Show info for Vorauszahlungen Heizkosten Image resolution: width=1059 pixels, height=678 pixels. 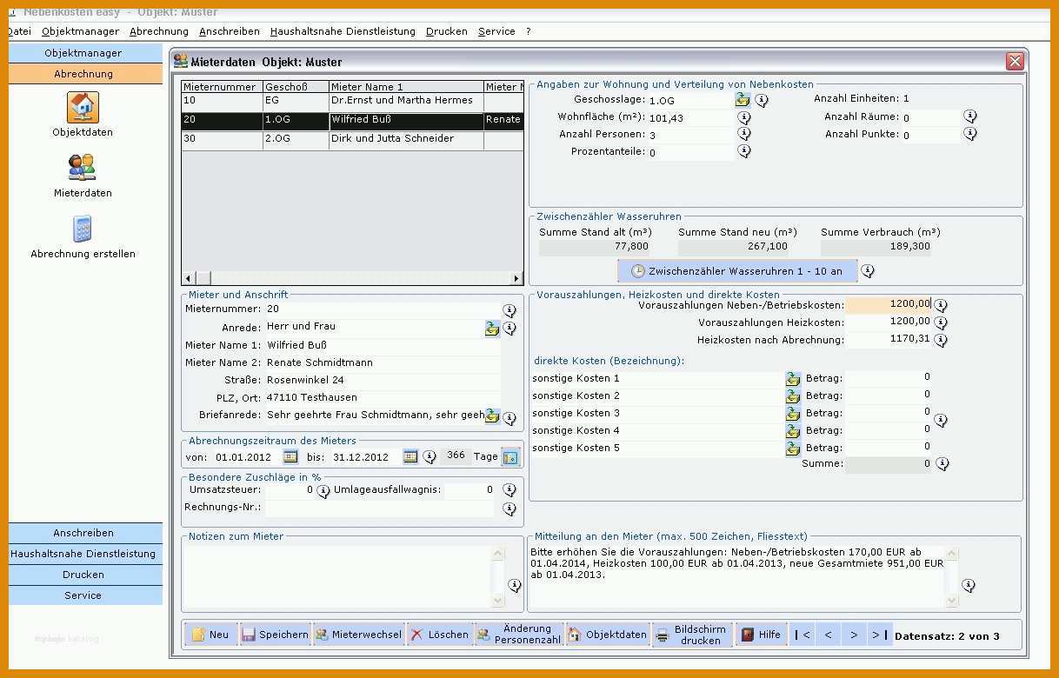[941, 322]
